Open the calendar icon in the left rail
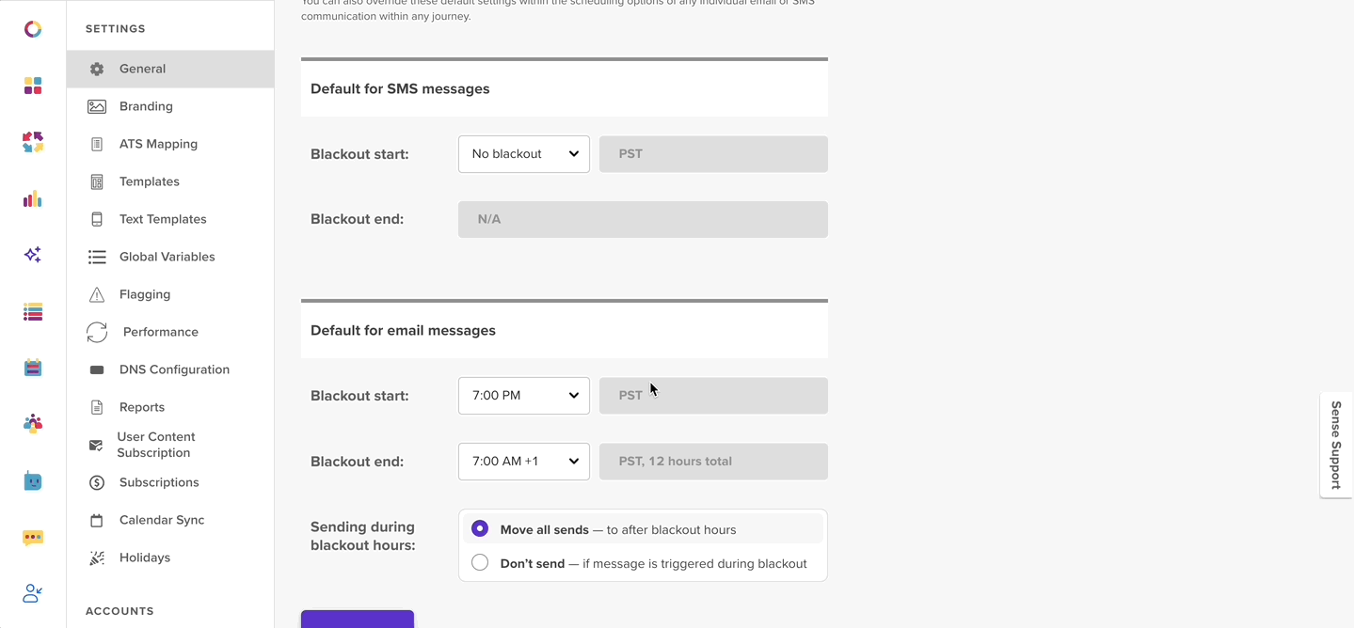The height and width of the screenshot is (628, 1355). [x=33, y=368]
